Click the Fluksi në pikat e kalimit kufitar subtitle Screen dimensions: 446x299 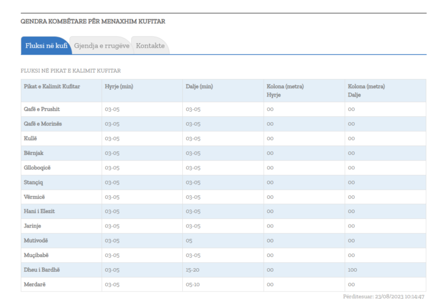(70, 71)
